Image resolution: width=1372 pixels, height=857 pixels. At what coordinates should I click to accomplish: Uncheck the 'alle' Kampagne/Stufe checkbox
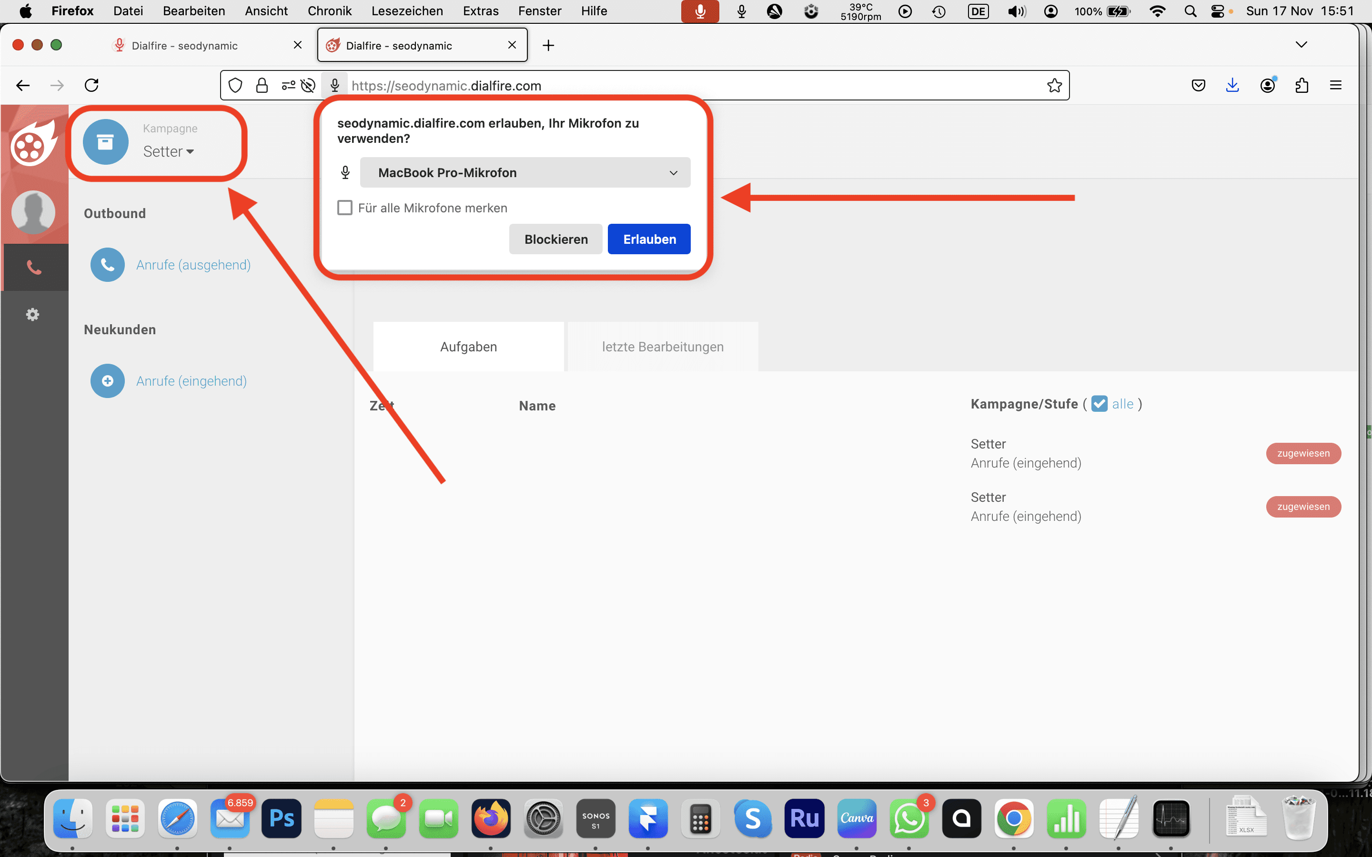[x=1099, y=404]
